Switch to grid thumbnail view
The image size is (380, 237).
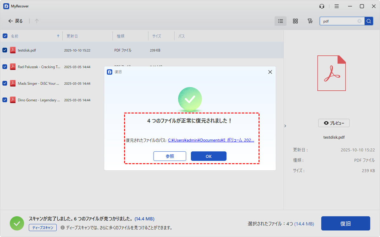[295, 21]
